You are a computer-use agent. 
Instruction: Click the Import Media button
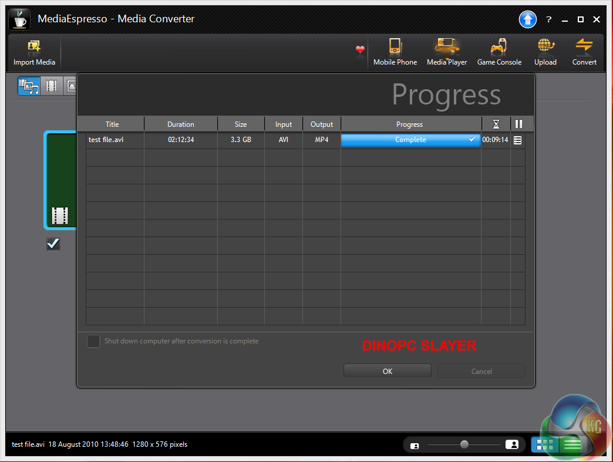(x=35, y=53)
